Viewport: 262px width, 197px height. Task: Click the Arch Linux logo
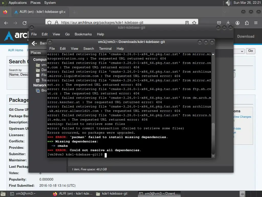tap(16, 36)
